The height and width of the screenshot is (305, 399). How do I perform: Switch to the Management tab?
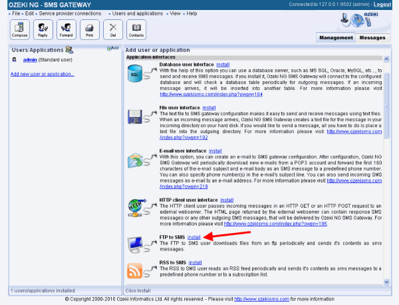point(336,38)
